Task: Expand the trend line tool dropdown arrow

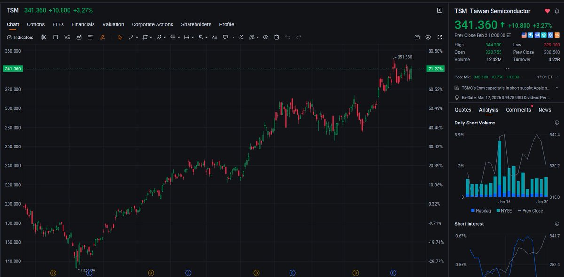Action: 137,37
